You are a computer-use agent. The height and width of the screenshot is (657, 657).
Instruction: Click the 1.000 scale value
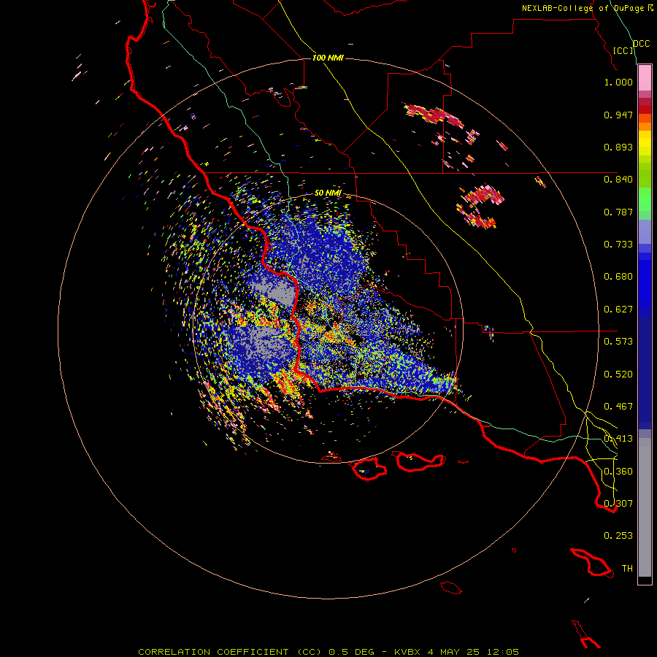[618, 82]
